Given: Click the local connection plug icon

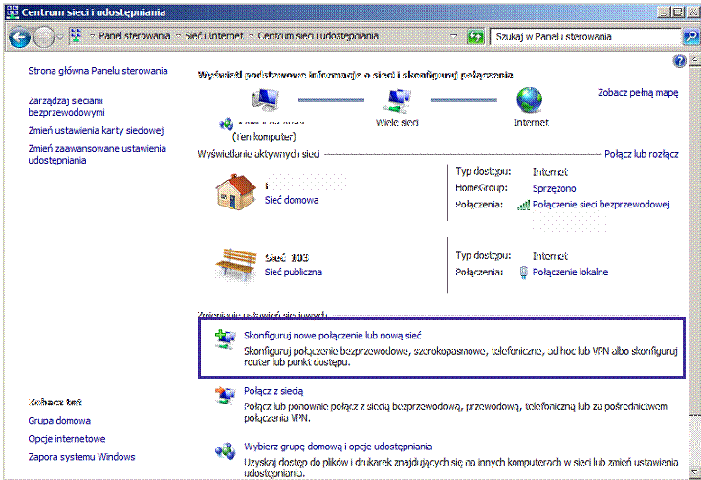Looking at the screenshot, I should (x=524, y=273).
